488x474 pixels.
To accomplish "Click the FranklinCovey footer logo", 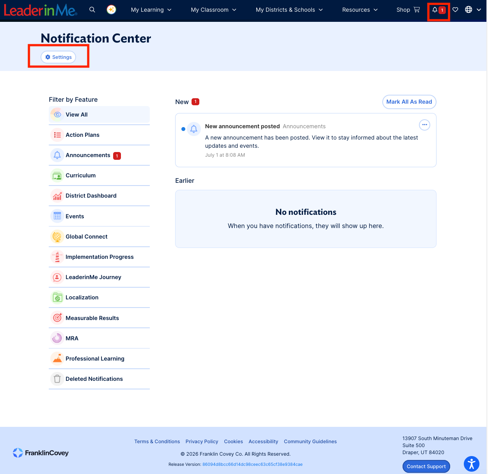I will pyautogui.click(x=41, y=453).
